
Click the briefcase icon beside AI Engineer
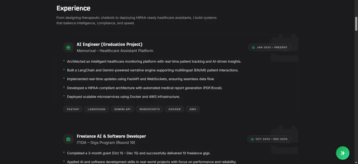68,47
